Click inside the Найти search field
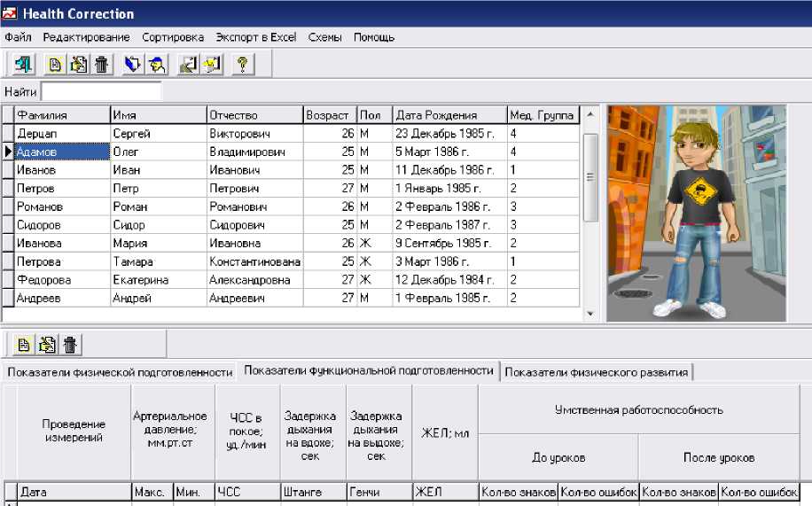Screen dimensions: 812x506 (x=101, y=91)
